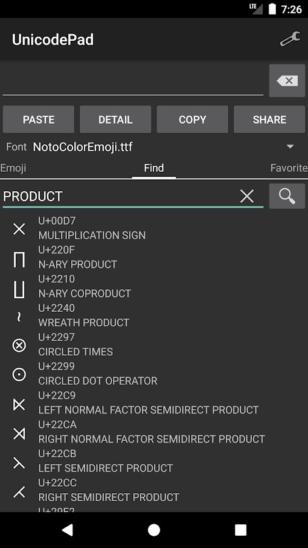
Task: Tap the COPY button
Action: point(192,119)
